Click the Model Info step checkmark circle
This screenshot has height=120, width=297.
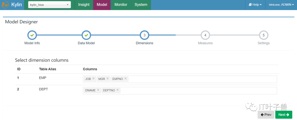(32, 35)
